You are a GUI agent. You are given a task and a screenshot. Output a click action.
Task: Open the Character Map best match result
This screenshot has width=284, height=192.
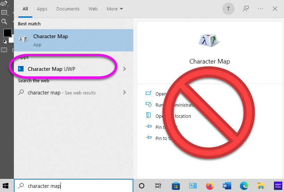click(74, 40)
